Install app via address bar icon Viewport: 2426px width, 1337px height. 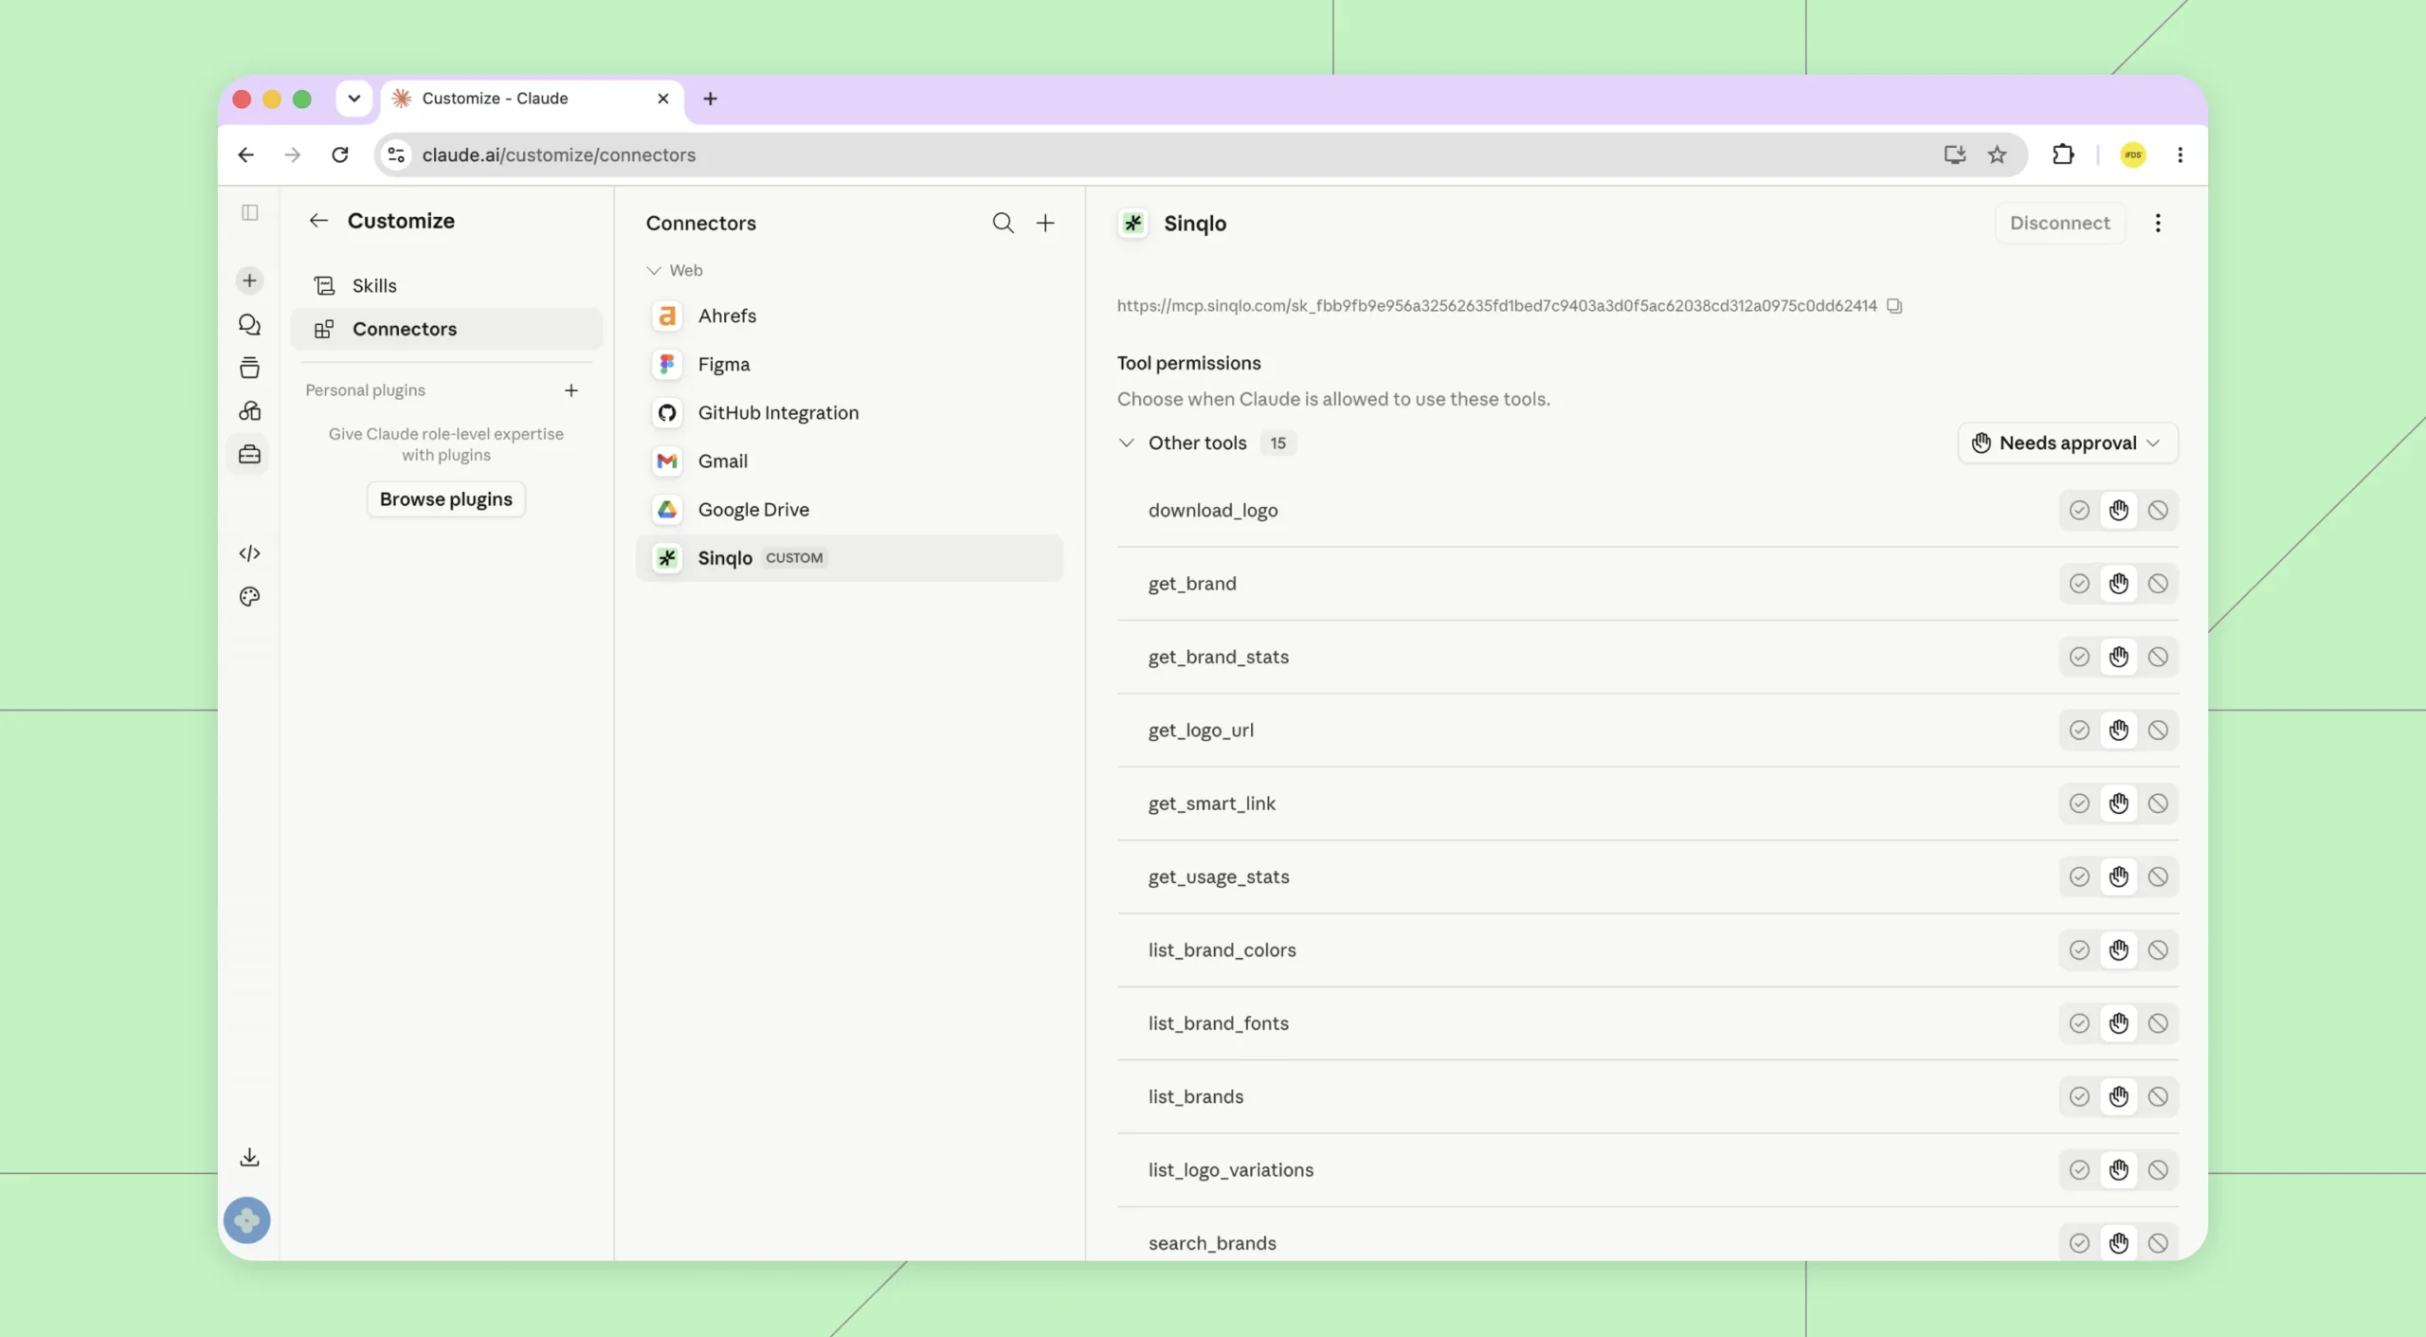(1954, 154)
